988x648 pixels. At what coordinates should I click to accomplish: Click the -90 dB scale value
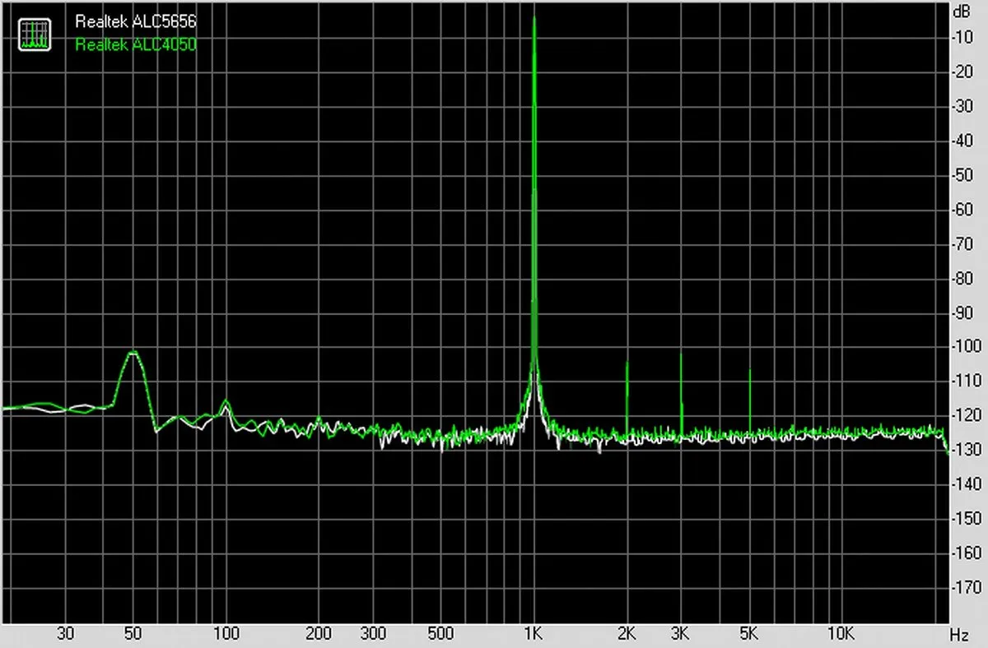click(963, 312)
